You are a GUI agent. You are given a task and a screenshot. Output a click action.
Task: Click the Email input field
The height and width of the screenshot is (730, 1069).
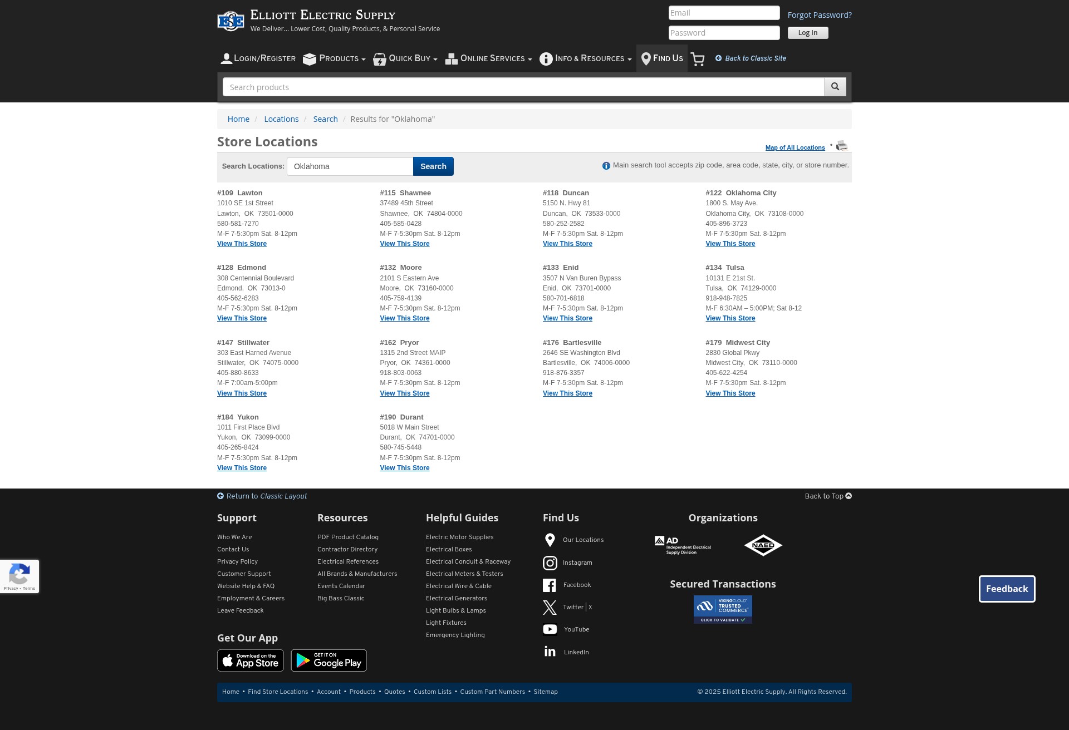tap(724, 13)
